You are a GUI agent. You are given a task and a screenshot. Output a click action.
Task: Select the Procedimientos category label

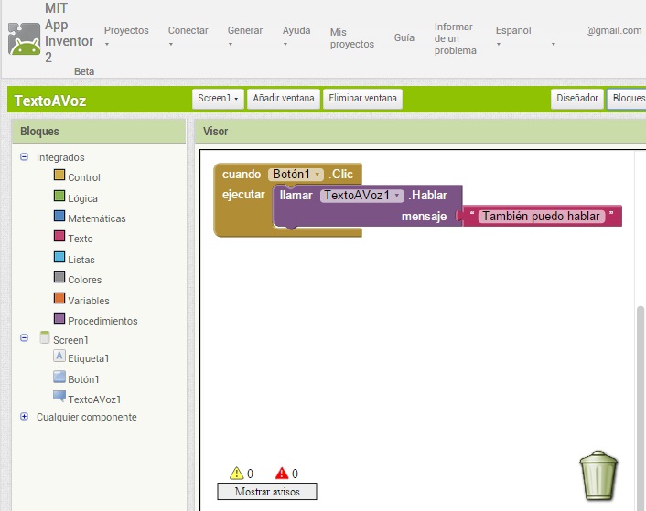coord(102,321)
